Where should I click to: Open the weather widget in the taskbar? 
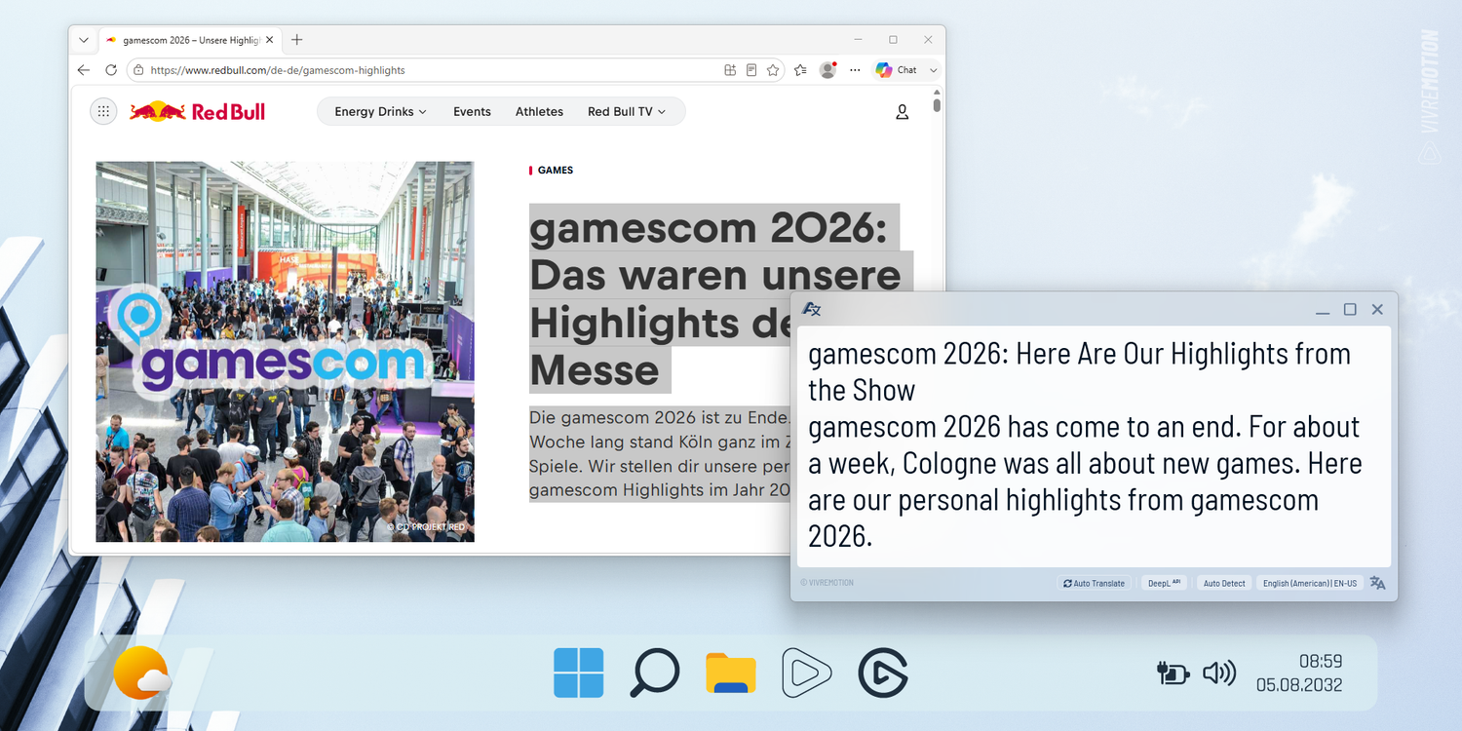tap(142, 673)
